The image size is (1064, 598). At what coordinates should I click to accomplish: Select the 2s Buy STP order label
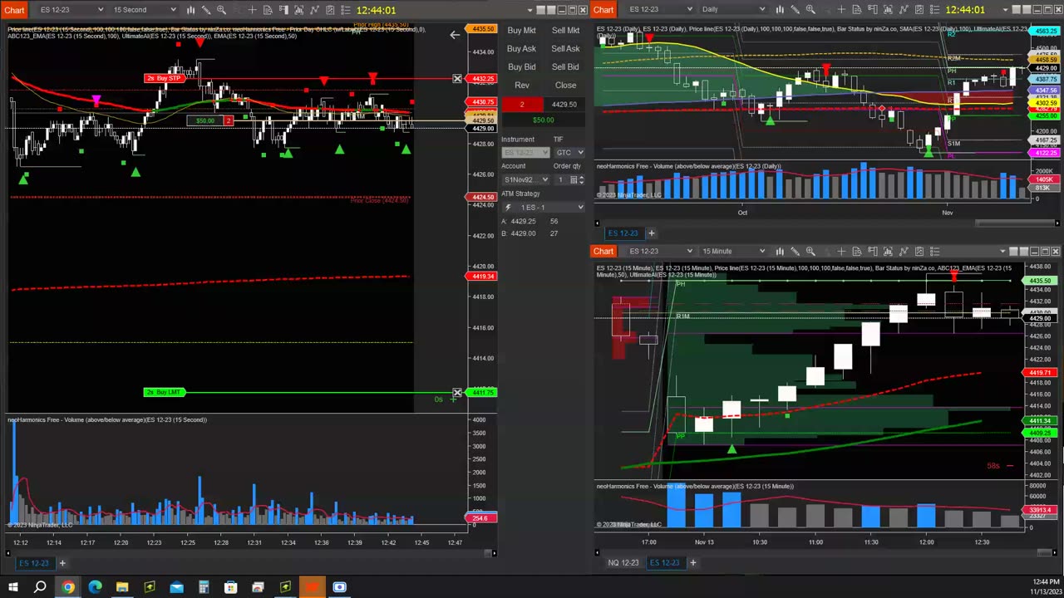pyautogui.click(x=163, y=78)
